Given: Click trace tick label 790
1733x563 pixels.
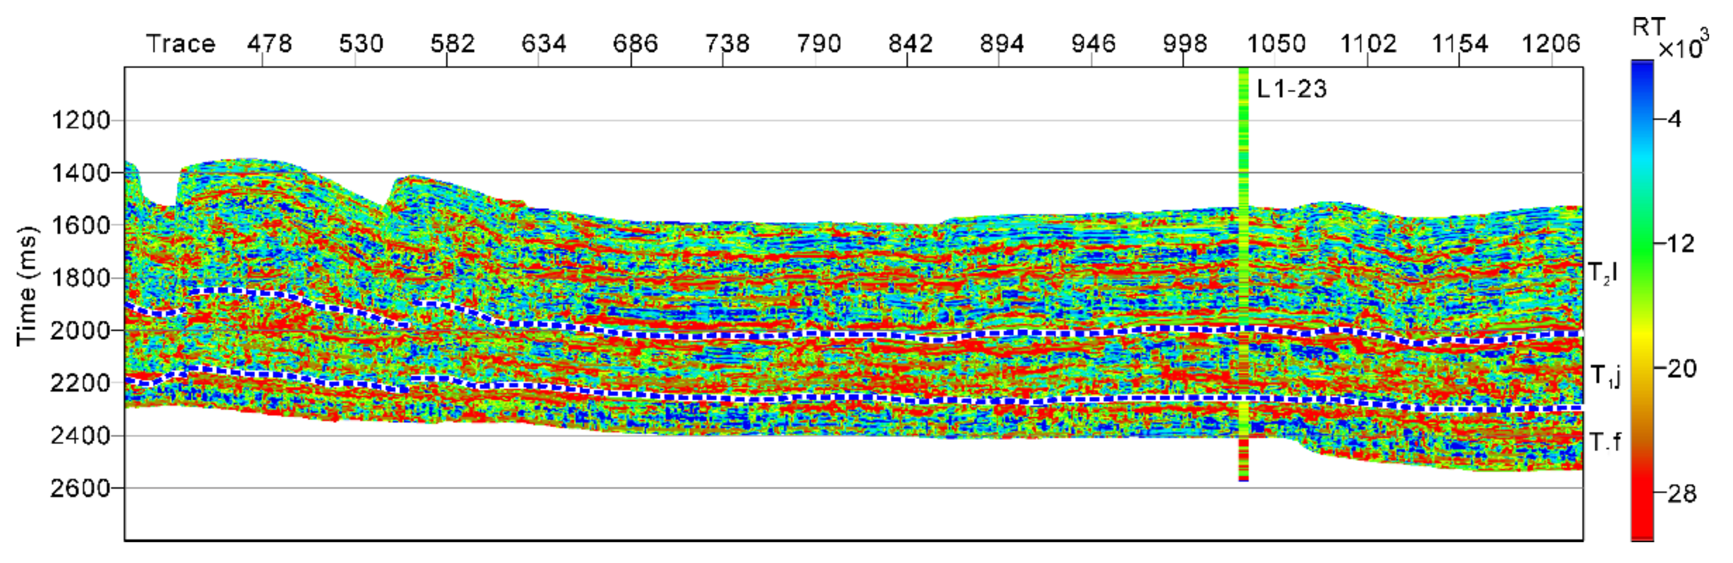Looking at the screenshot, I should tap(819, 44).
